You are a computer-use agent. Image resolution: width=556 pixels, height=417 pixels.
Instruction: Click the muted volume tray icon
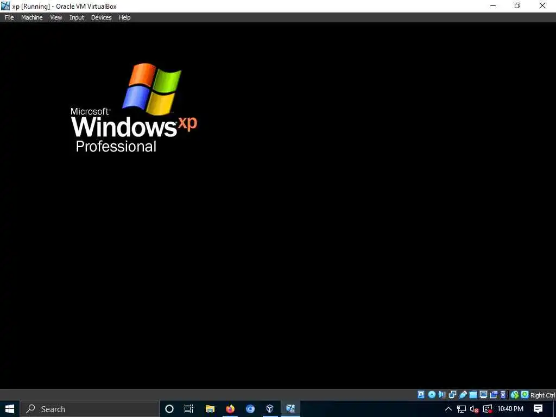(474, 409)
